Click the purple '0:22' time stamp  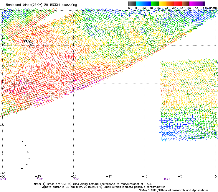point(167,179)
